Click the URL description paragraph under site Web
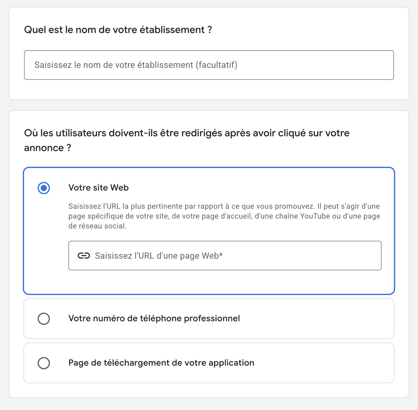Viewport: 418px width, 410px height. pyautogui.click(x=224, y=216)
